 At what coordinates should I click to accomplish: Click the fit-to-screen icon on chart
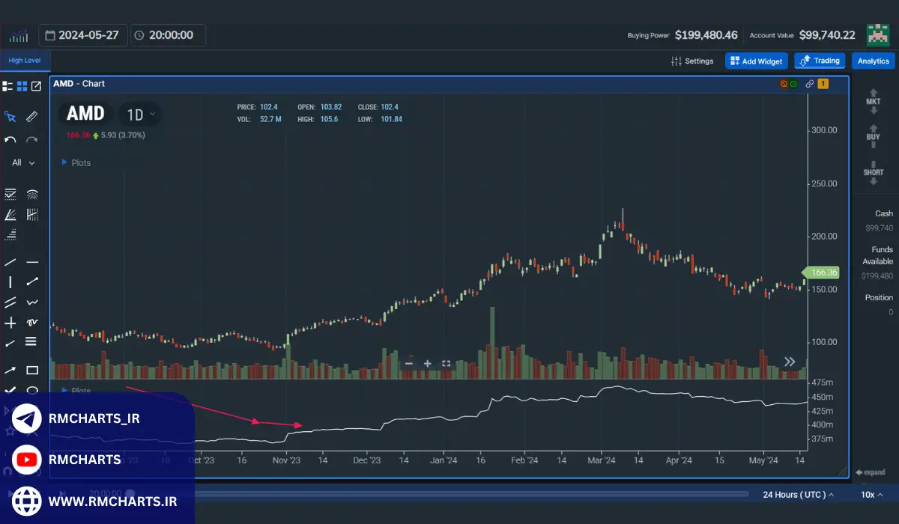click(x=446, y=364)
